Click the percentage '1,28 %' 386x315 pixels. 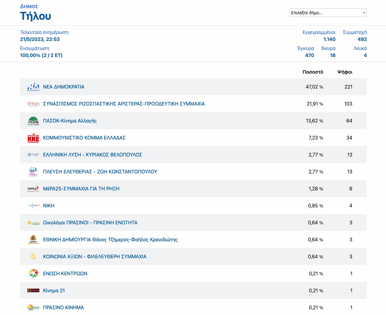pyautogui.click(x=316, y=189)
